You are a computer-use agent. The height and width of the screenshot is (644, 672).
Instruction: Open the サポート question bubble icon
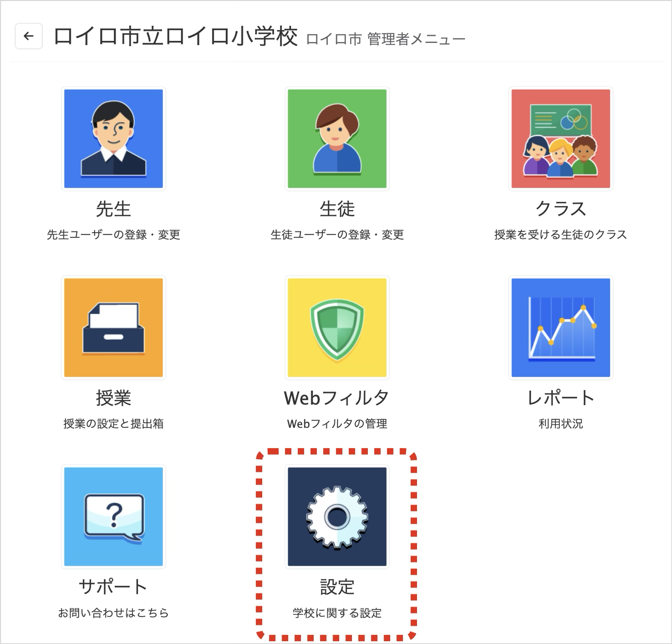tap(113, 516)
